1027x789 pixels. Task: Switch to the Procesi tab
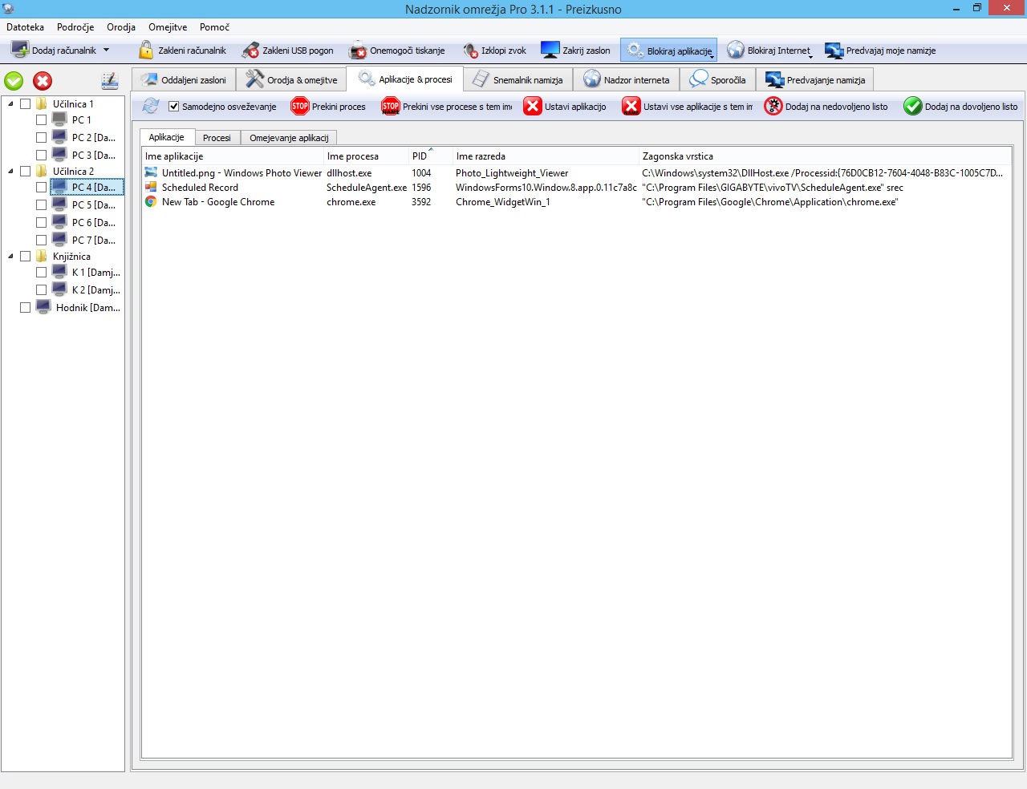click(217, 138)
